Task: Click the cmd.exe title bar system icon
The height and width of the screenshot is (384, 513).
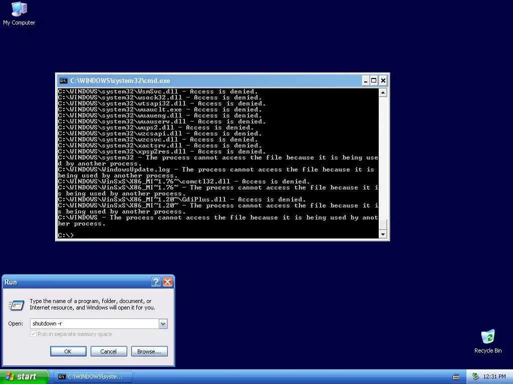Action: [63, 80]
